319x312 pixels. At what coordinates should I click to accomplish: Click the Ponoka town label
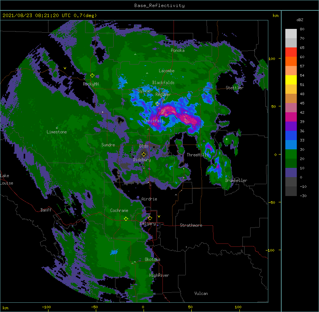click(x=178, y=50)
